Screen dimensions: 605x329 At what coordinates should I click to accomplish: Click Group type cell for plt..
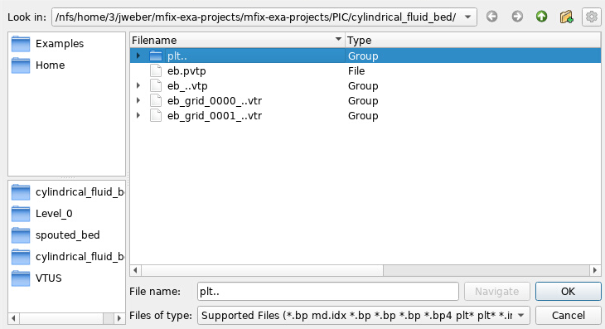coord(363,56)
